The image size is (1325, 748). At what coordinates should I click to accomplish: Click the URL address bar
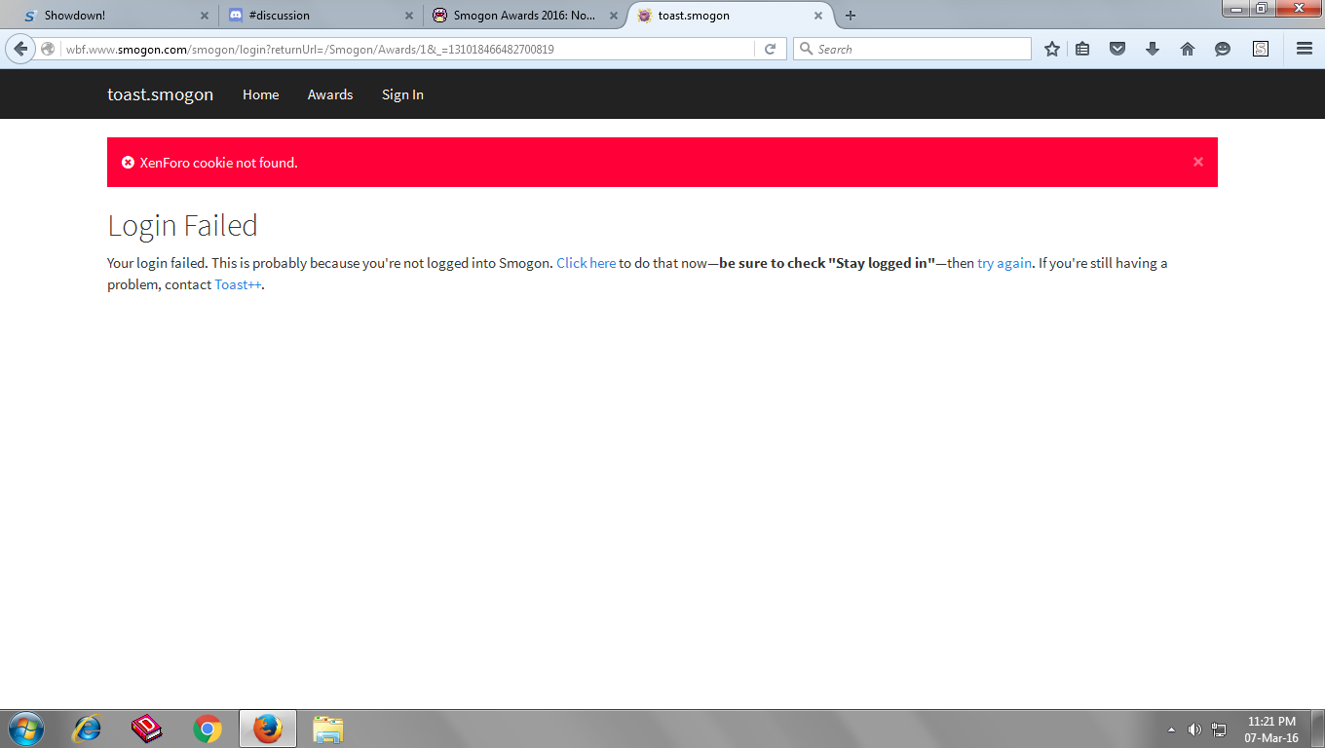coord(409,49)
